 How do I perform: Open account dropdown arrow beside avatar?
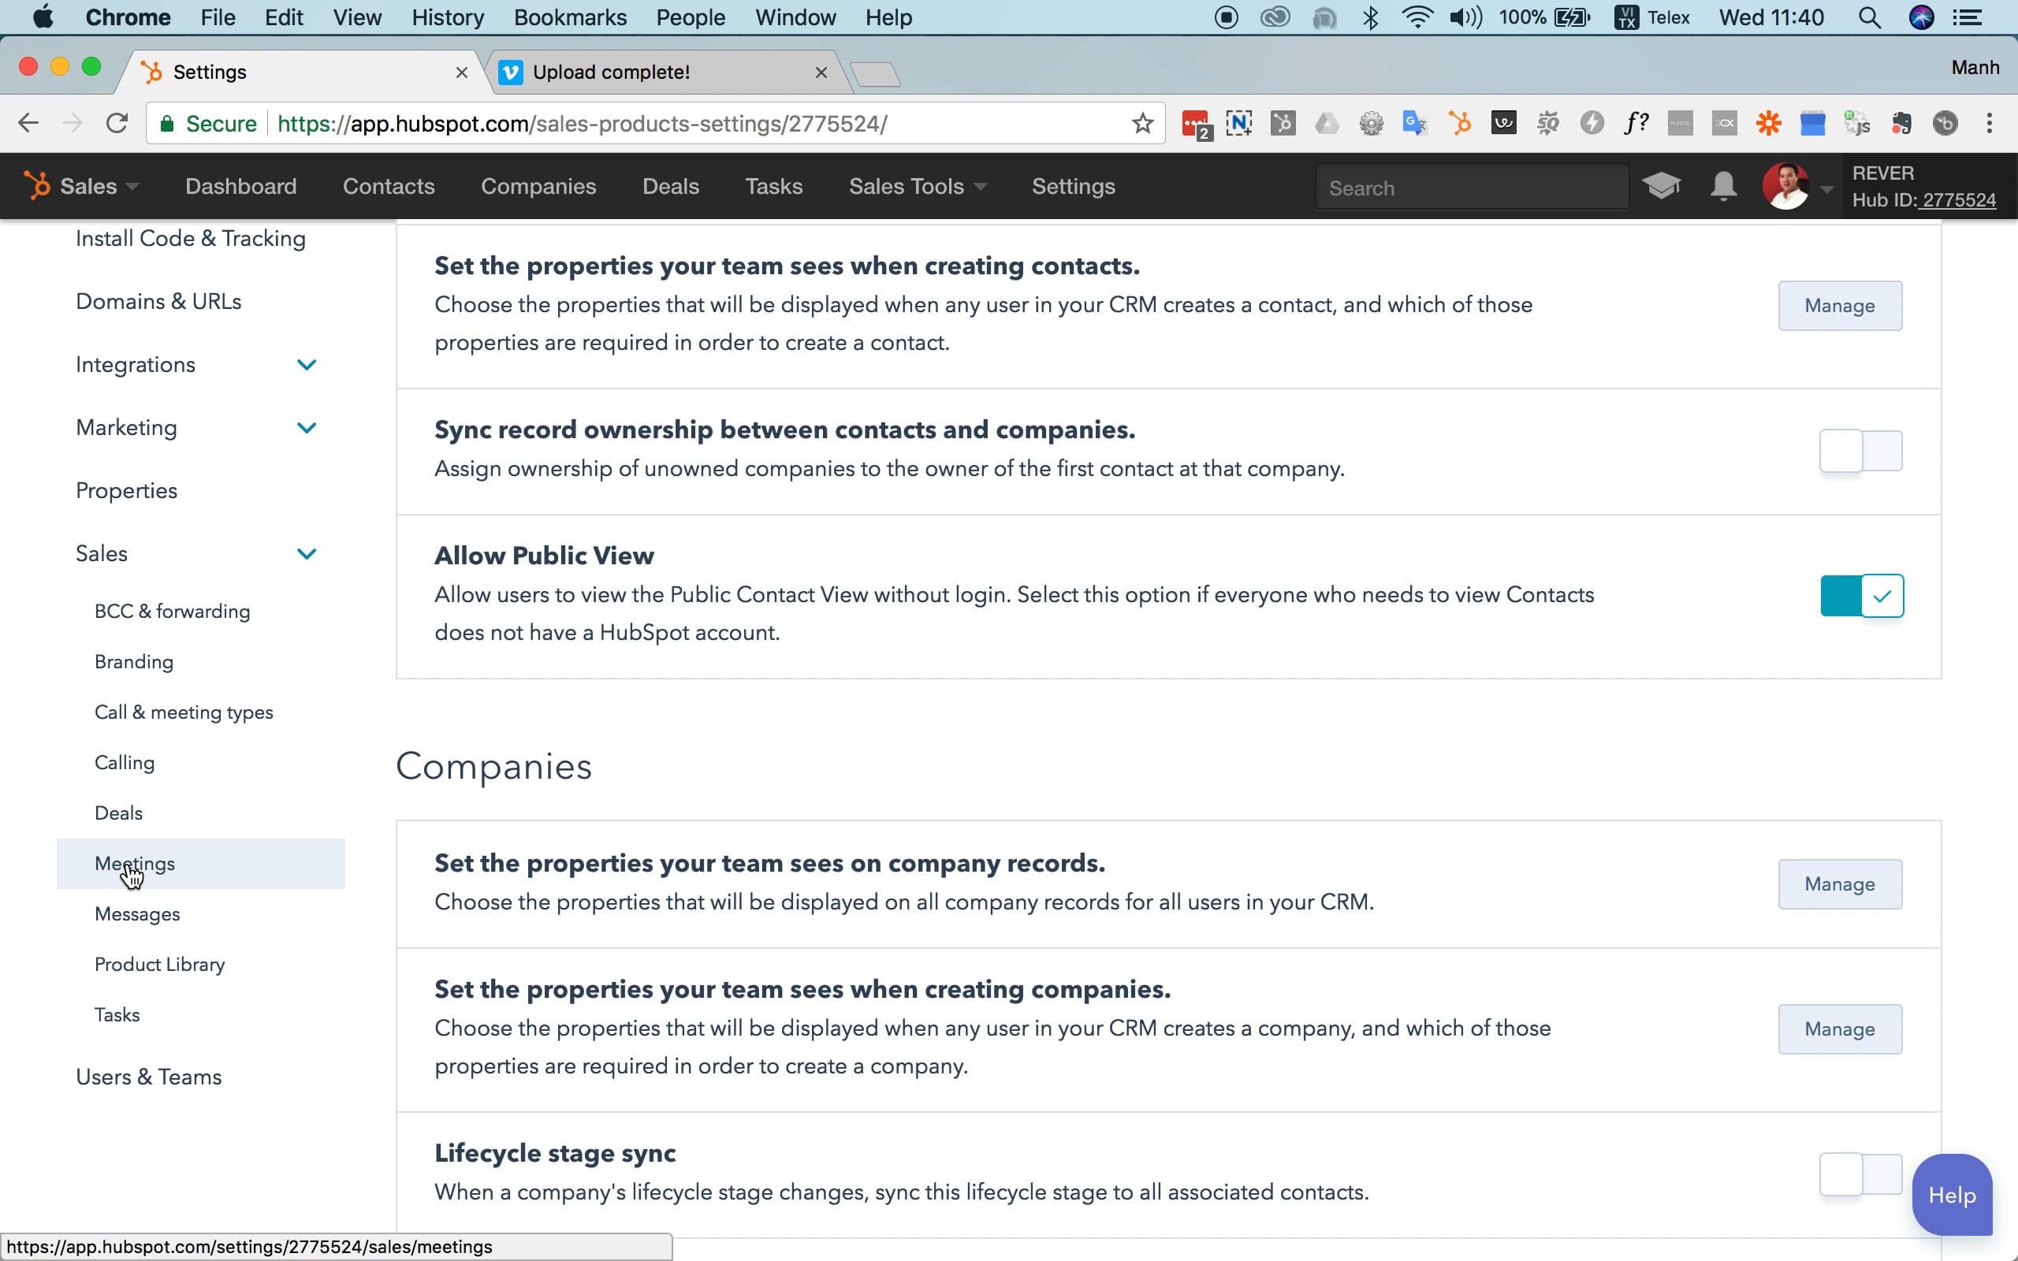pos(1826,189)
